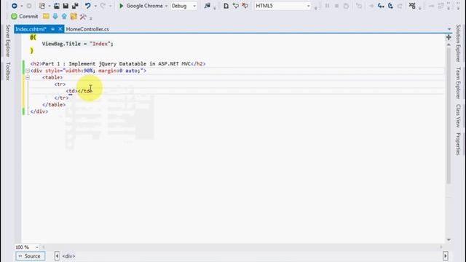Screen dimensions: 466x262
Task: Click the h2 Part 1 heading line
Action: [118, 64]
